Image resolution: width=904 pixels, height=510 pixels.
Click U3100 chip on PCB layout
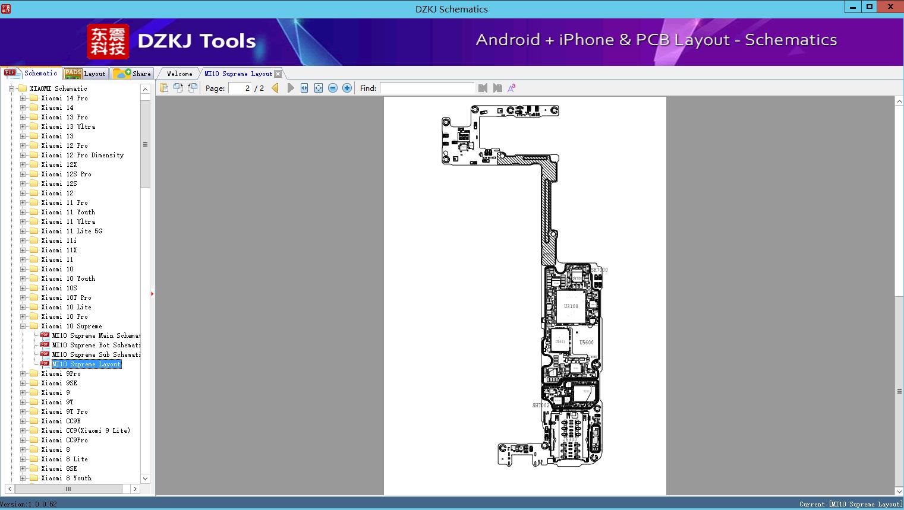571,306
